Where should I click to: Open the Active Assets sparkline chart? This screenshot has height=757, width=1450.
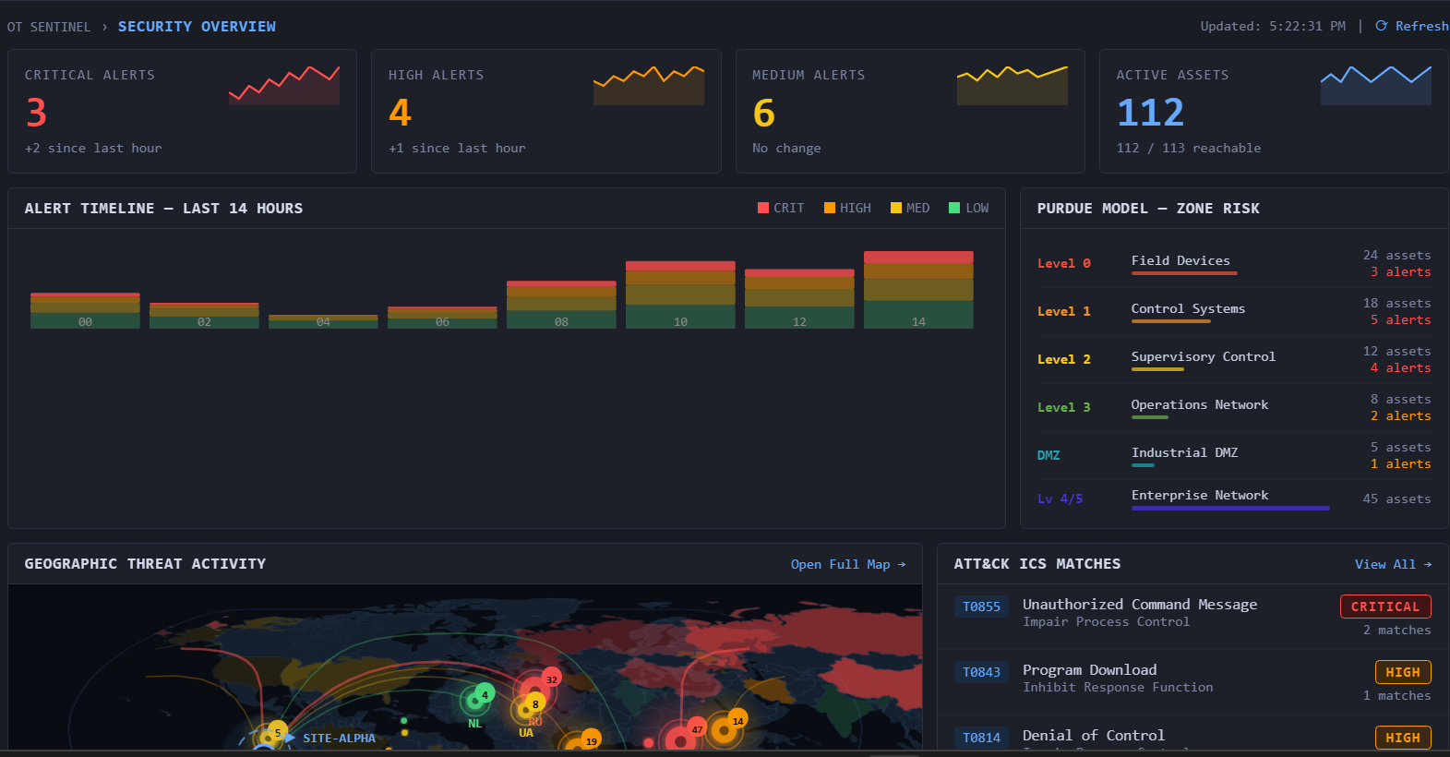(x=1376, y=85)
